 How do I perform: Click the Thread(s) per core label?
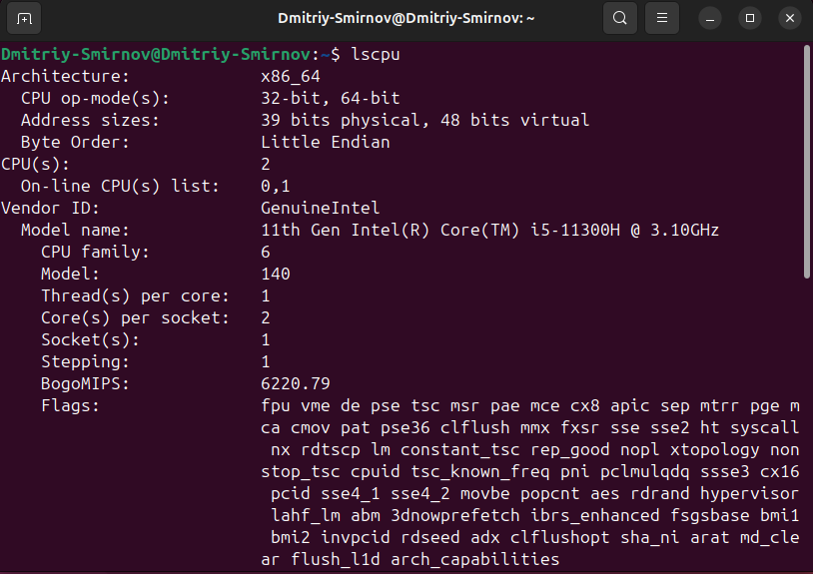point(135,295)
